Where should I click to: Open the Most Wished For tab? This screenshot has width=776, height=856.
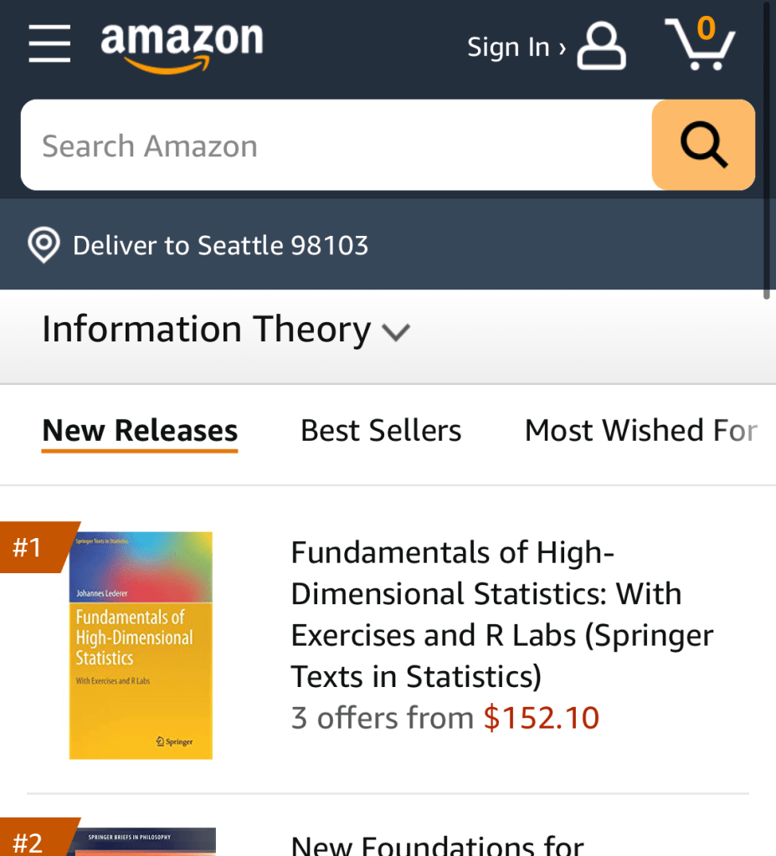click(x=640, y=431)
